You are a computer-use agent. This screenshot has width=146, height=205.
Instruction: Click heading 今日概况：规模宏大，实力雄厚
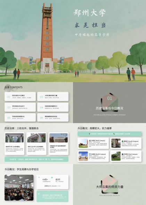95,128
